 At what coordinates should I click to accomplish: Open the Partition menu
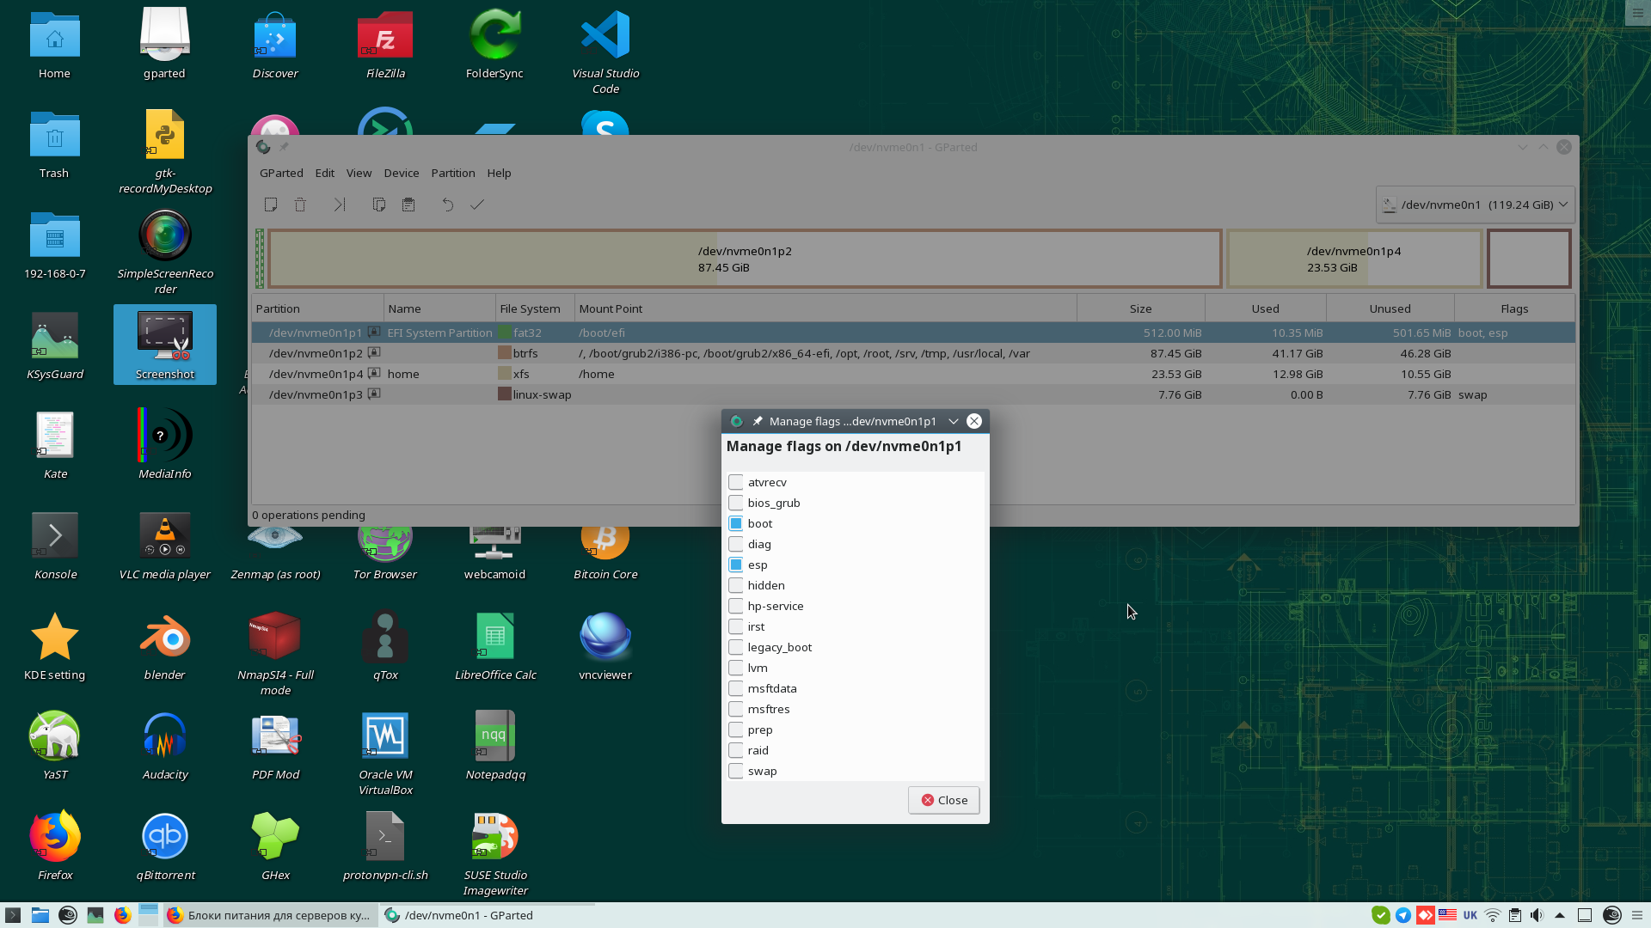pos(452,173)
